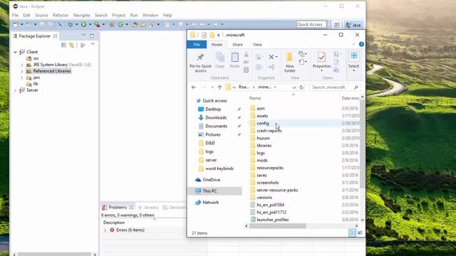Click Collapse All icon in Package Explorer
The height and width of the screenshot is (256, 456).
click(63, 45)
